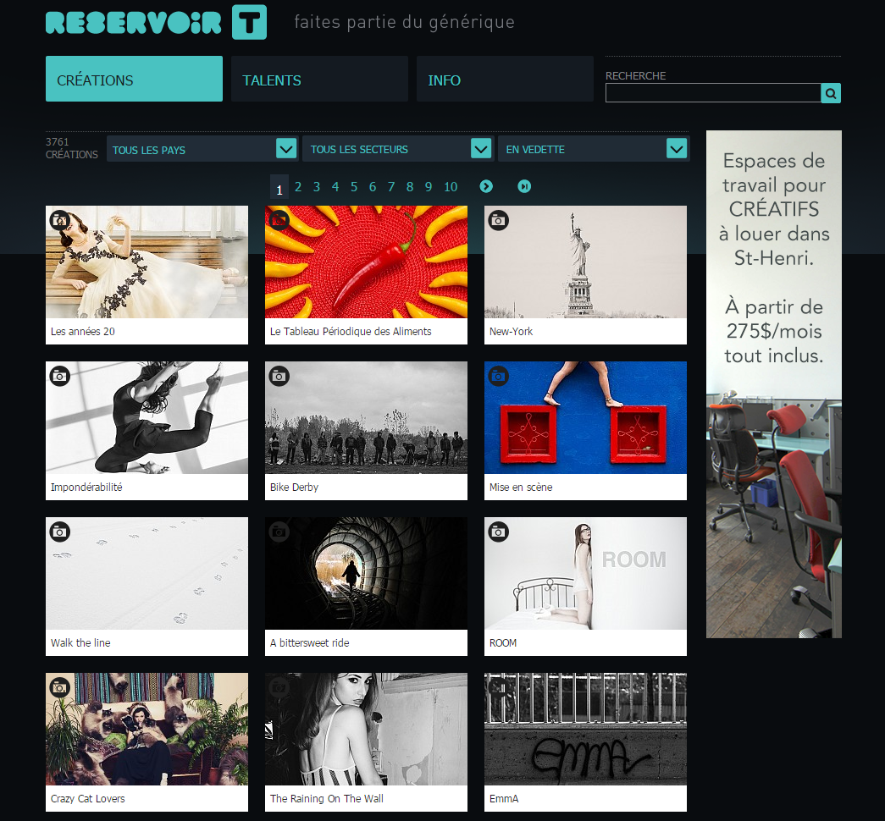Click camera icon on A bittersweet ride
Screen dimensions: 885x821
(x=279, y=532)
